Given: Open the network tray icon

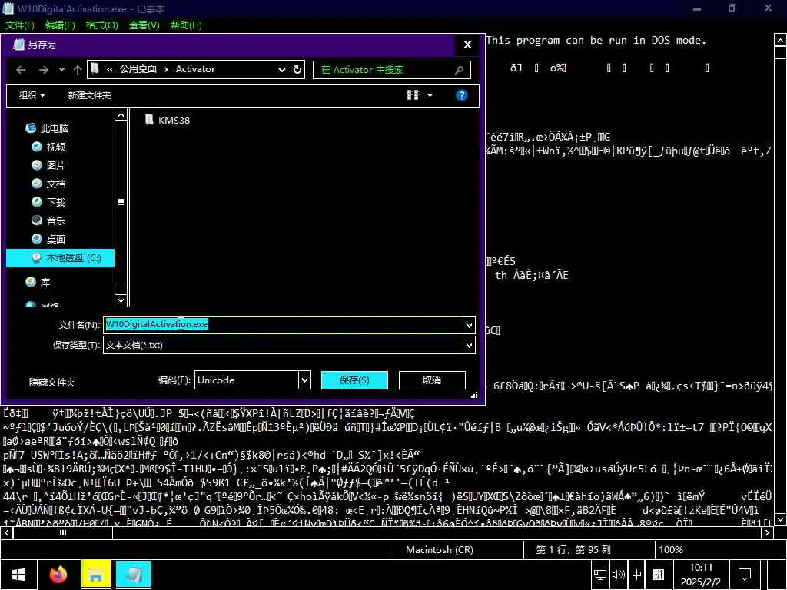Looking at the screenshot, I should coord(599,575).
